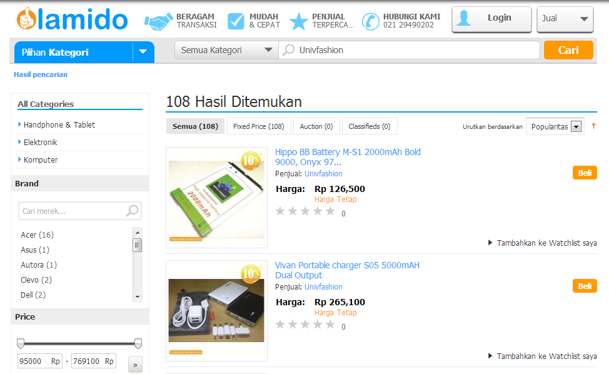Click the maximum price field 769100
The width and height of the screenshot is (609, 374).
pyautogui.click(x=94, y=361)
